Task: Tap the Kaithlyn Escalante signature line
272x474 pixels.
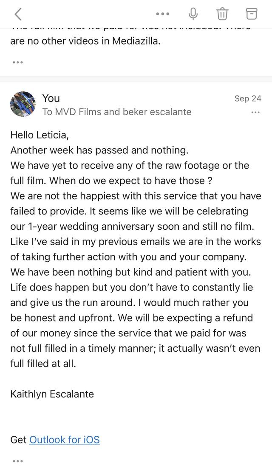Action: tap(51, 394)
